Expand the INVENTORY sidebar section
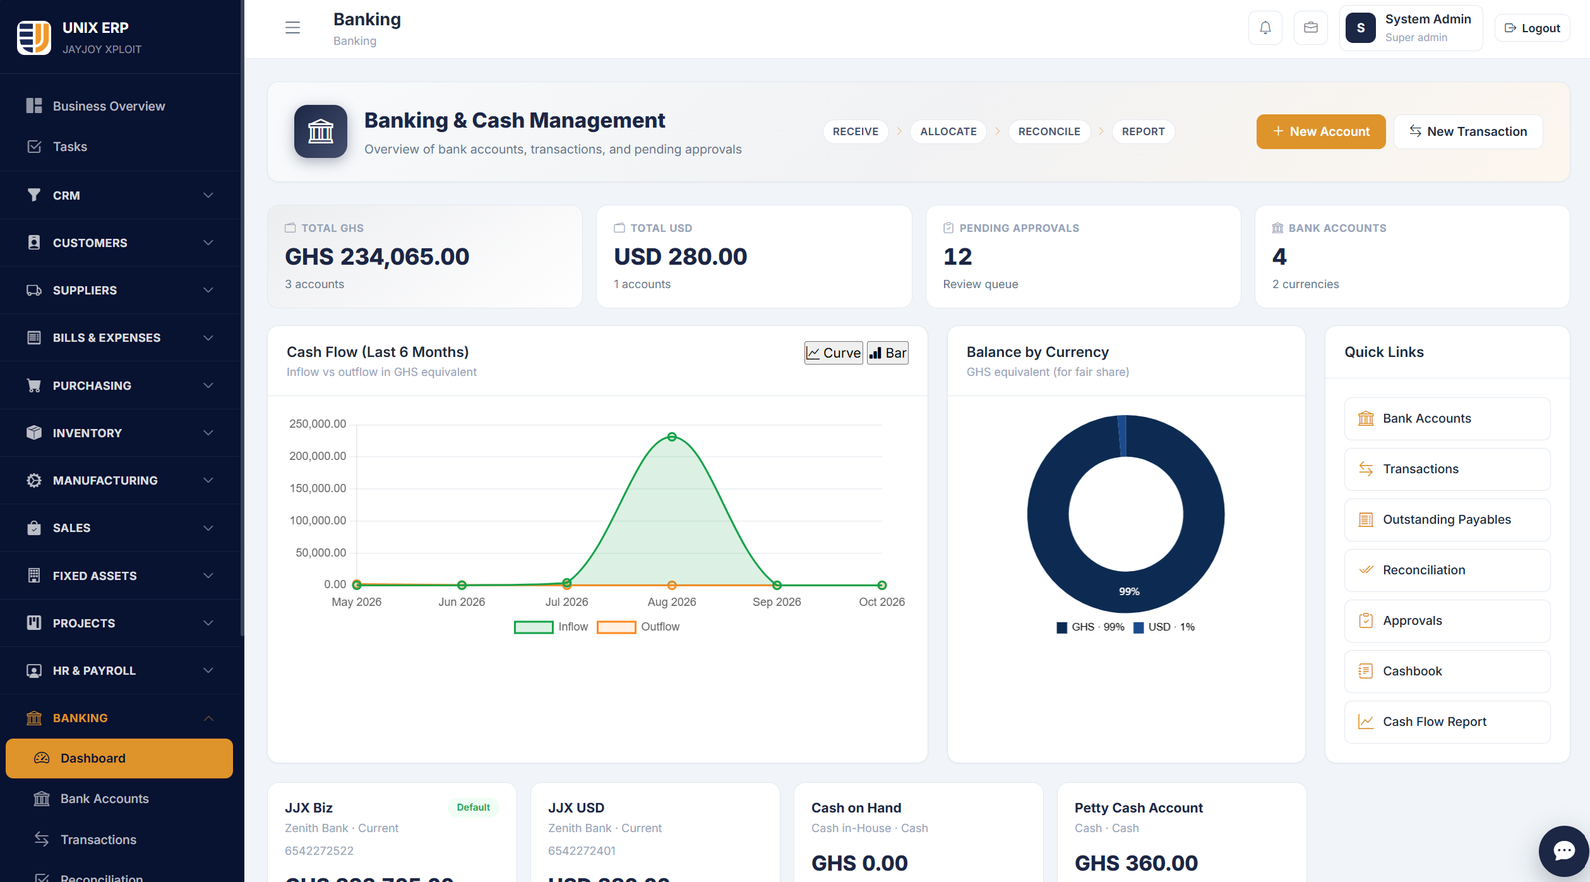This screenshot has width=1590, height=882. point(120,433)
